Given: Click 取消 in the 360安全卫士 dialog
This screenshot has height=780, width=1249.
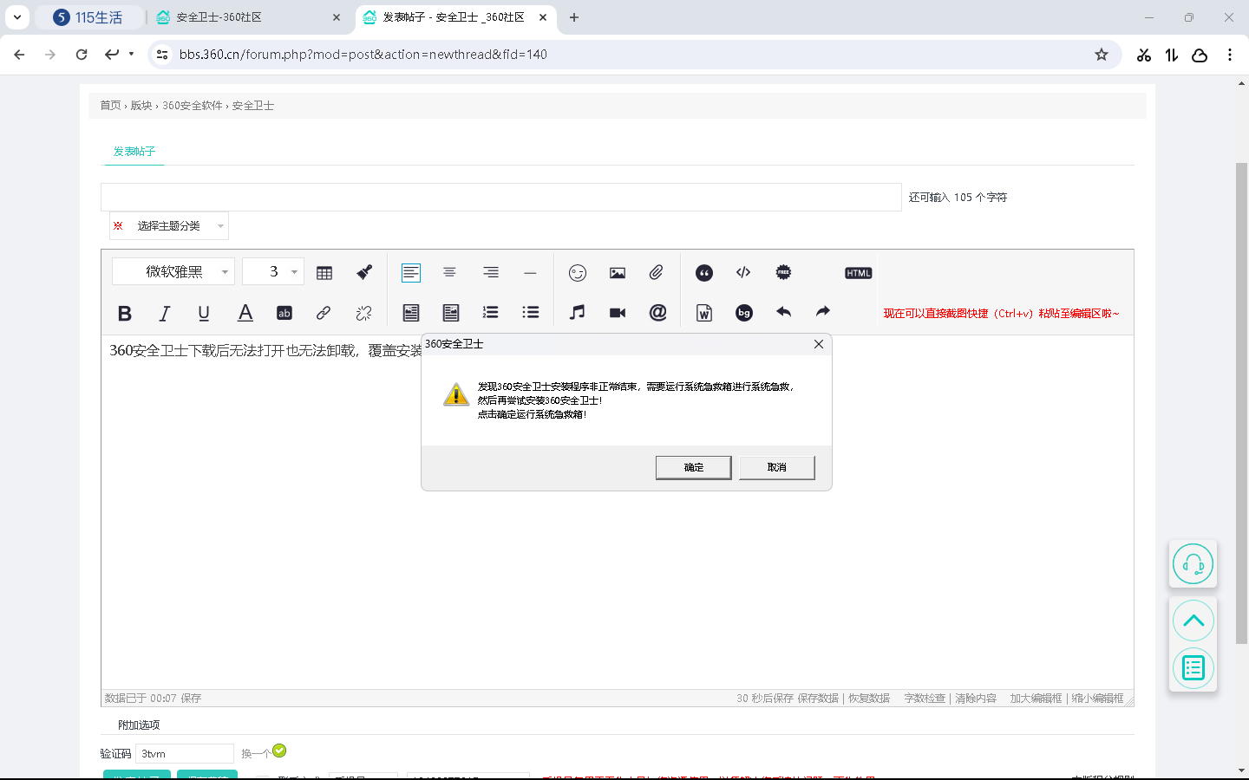Looking at the screenshot, I should [777, 467].
